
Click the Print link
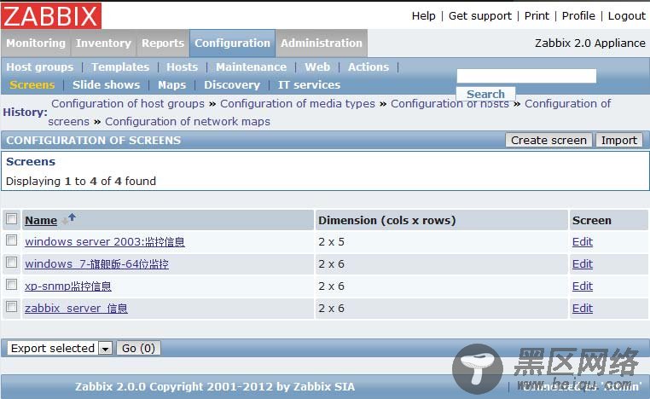[x=537, y=15]
